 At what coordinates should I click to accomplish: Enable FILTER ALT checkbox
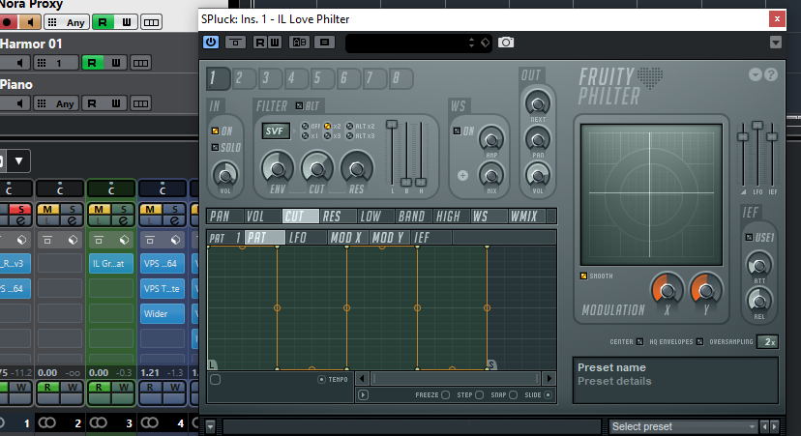coord(299,106)
